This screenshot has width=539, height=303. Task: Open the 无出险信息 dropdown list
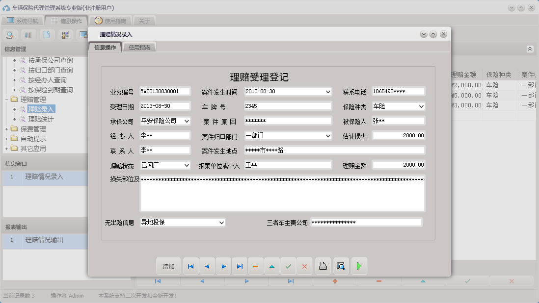(221, 223)
